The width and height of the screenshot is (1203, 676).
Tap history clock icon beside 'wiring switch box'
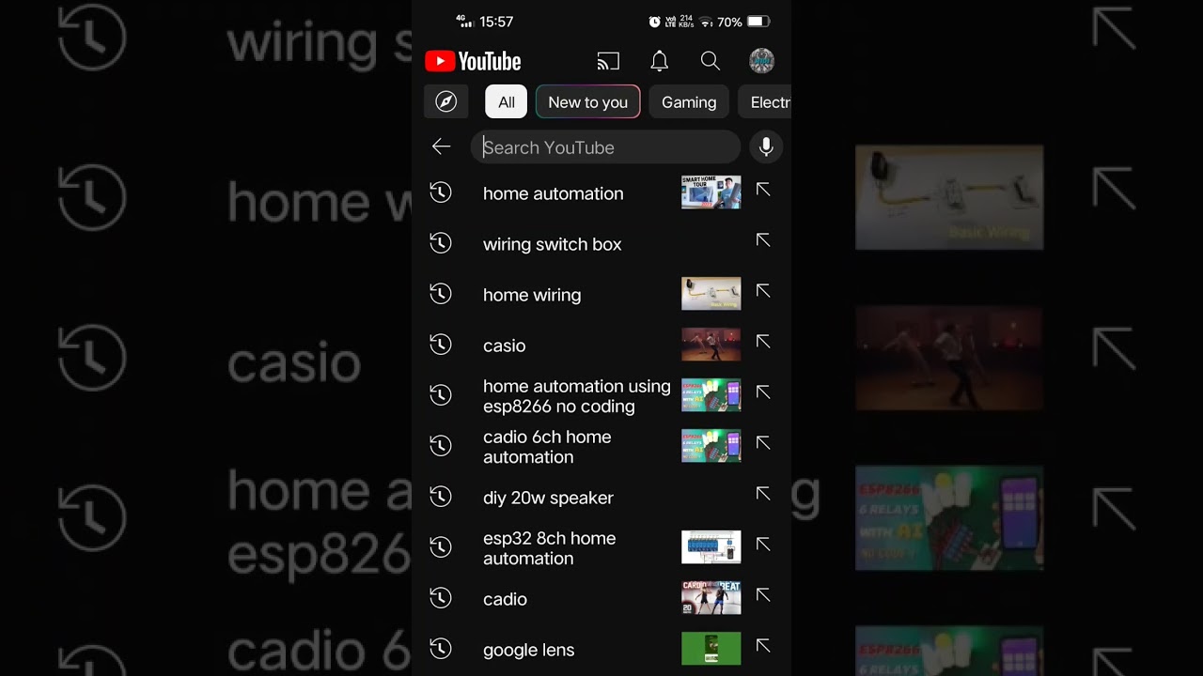click(441, 243)
